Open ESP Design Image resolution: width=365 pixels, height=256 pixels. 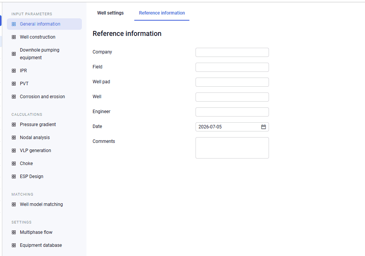click(44, 177)
